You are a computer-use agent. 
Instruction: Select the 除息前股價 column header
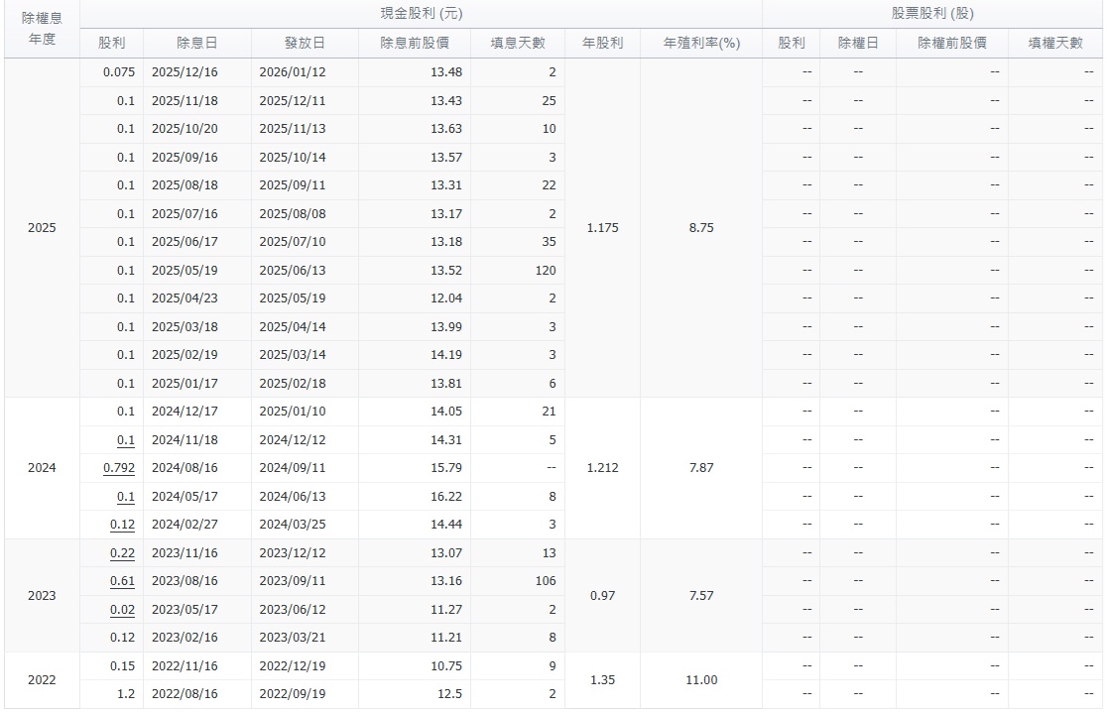(x=415, y=44)
